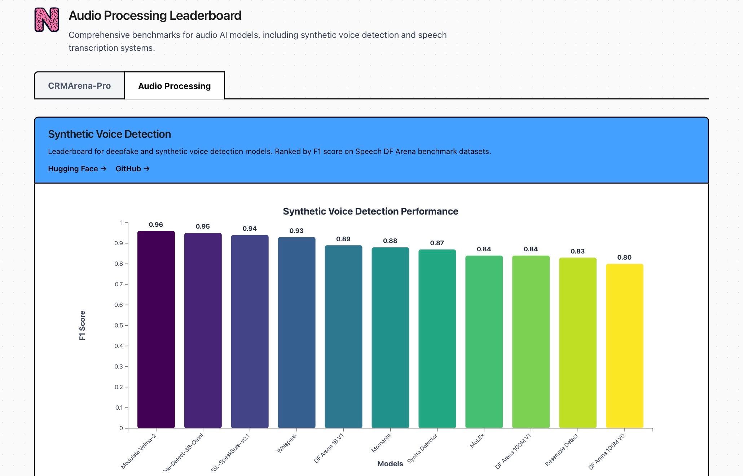Click the Whispeak blue bar
Viewport: 743px width, 476px height.
tap(297, 332)
